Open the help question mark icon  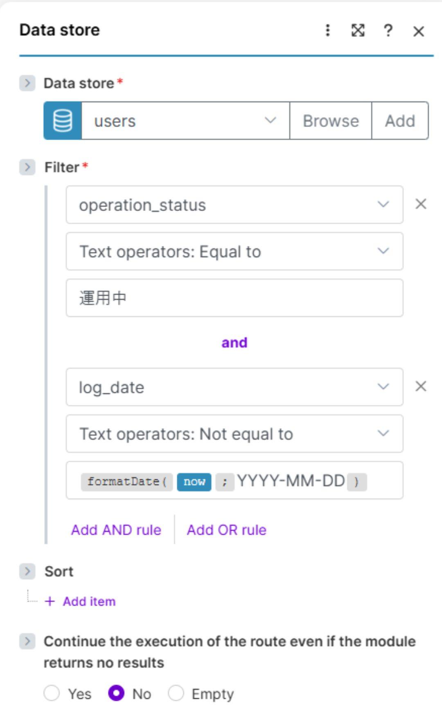click(x=388, y=30)
